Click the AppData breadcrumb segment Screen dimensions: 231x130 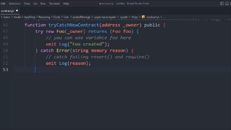(x=30, y=17)
